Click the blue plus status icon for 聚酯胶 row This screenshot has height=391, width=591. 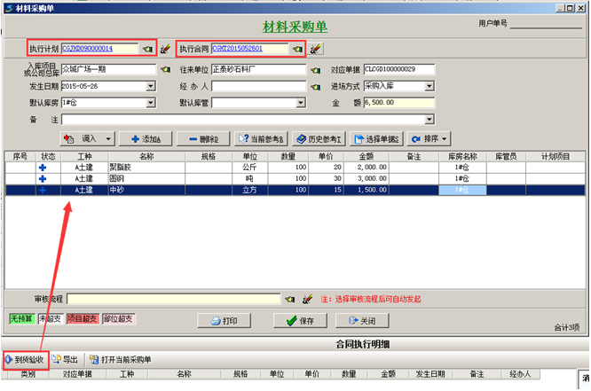click(43, 167)
